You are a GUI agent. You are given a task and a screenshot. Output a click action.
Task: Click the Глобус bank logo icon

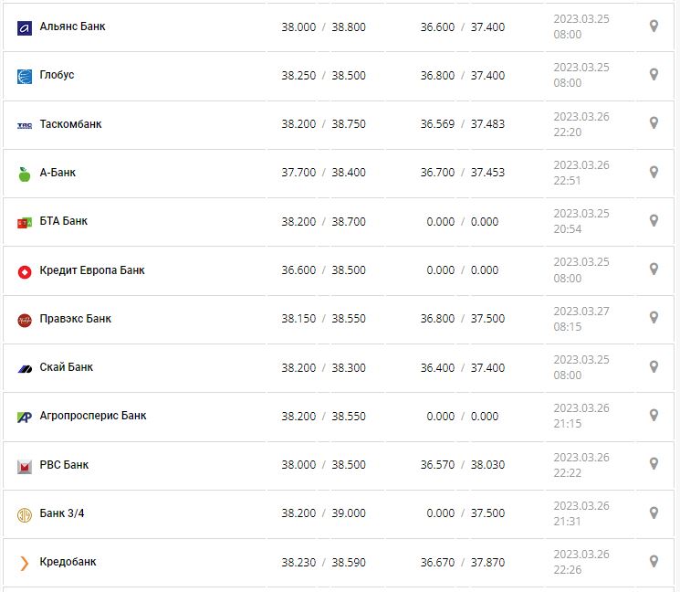(x=25, y=76)
